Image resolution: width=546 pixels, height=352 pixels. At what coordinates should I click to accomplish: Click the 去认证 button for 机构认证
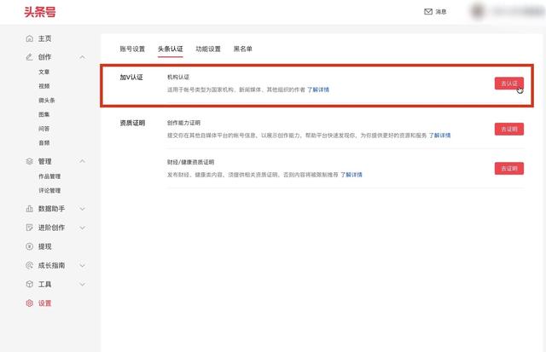(509, 84)
